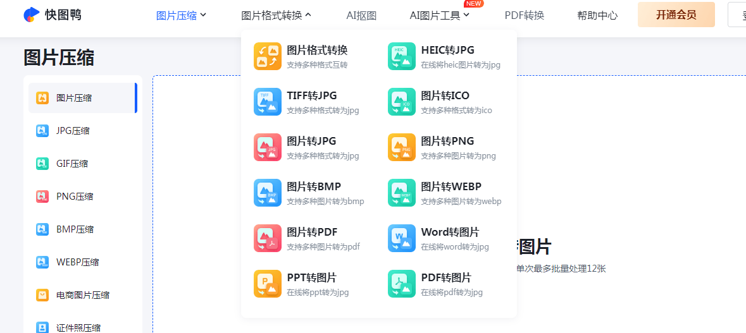Choose the 图片转BMP title link
Screen dimensions: 746x333
point(314,186)
